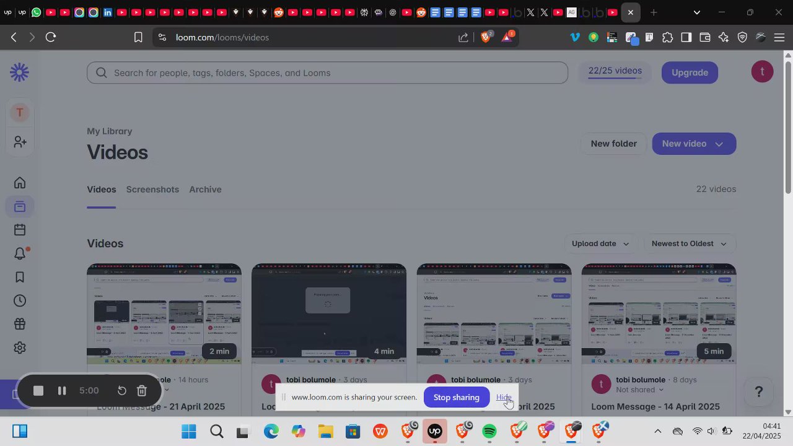Open Brave Rewards triangle icon
The height and width of the screenshot is (446, 793).
pyautogui.click(x=507, y=37)
